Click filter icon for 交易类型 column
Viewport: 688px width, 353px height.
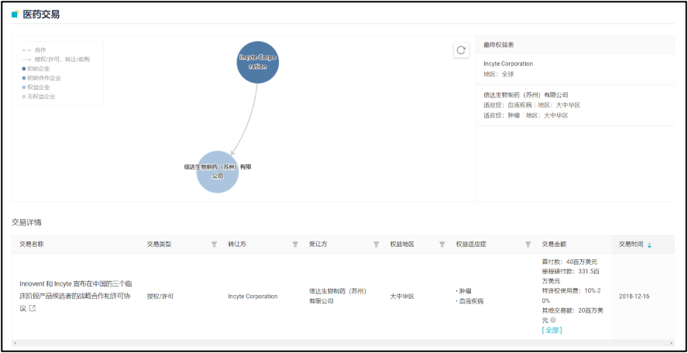(x=214, y=245)
